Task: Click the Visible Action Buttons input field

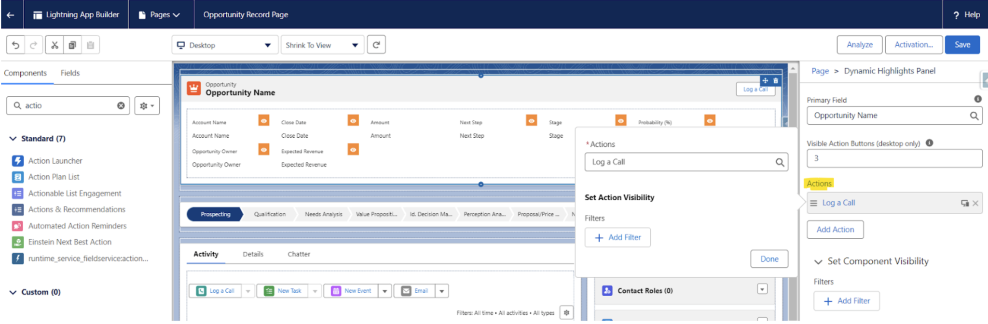Action: click(x=894, y=158)
